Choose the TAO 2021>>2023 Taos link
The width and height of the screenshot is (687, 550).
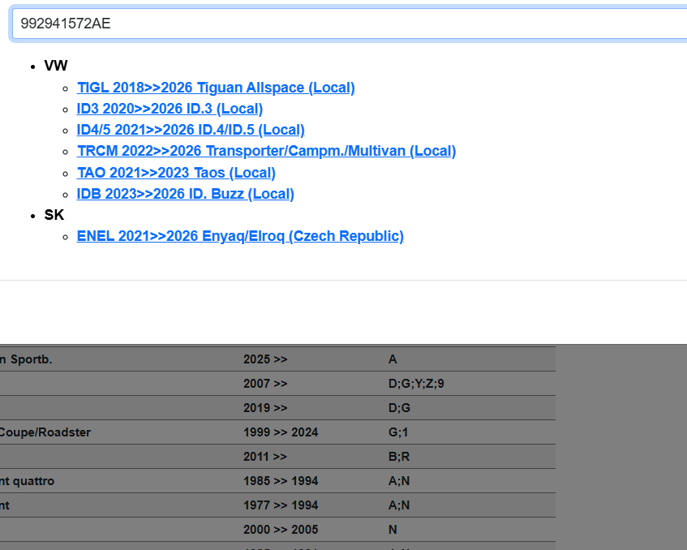point(176,173)
